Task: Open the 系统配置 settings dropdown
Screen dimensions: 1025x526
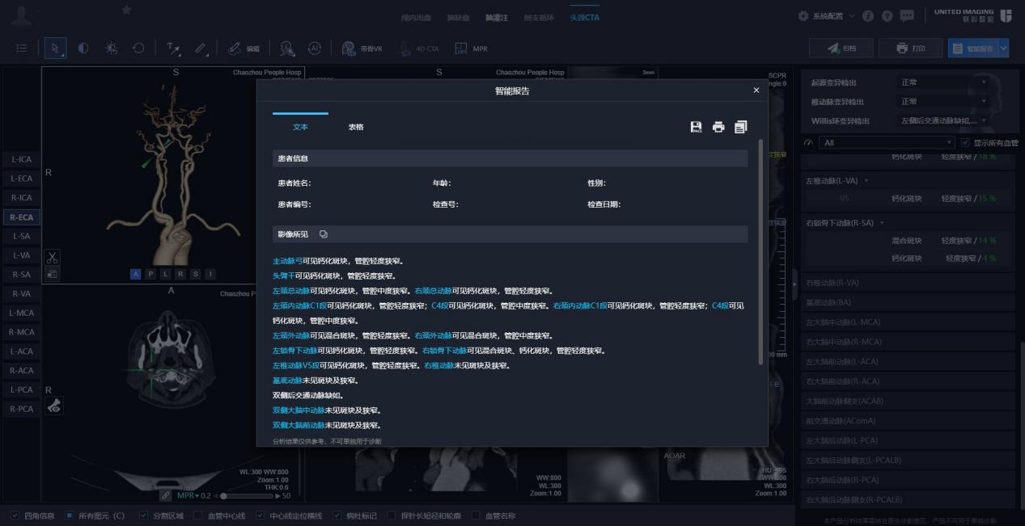Action: pyautogui.click(x=825, y=16)
